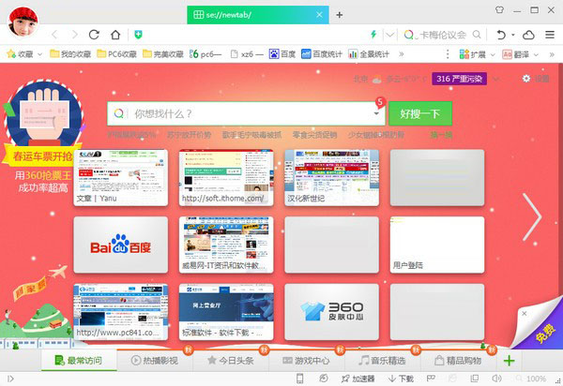Open the dropdown next to the undo arrow
Image resolution: width=563 pixels, height=386 pixels.
pyautogui.click(x=513, y=35)
